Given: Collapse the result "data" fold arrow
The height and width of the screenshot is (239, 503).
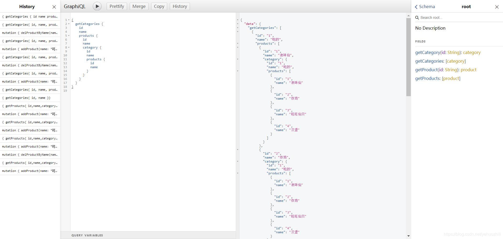Looking at the screenshot, I should pyautogui.click(x=238, y=24).
